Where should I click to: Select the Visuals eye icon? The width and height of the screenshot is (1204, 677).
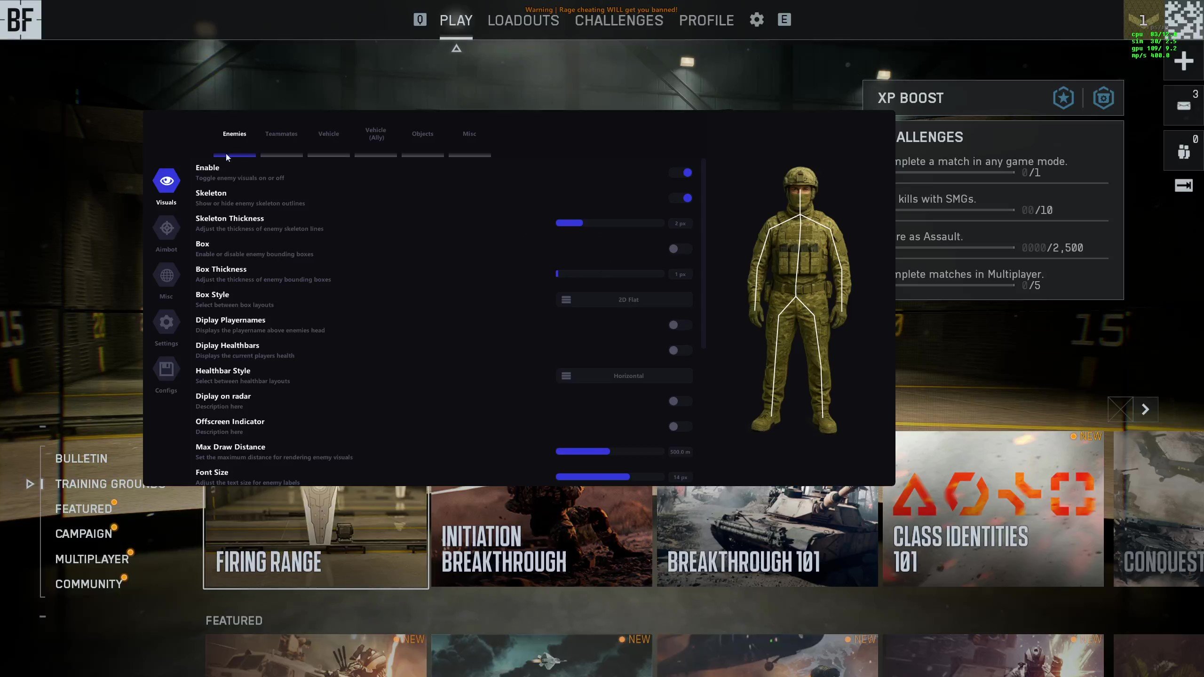tap(166, 181)
